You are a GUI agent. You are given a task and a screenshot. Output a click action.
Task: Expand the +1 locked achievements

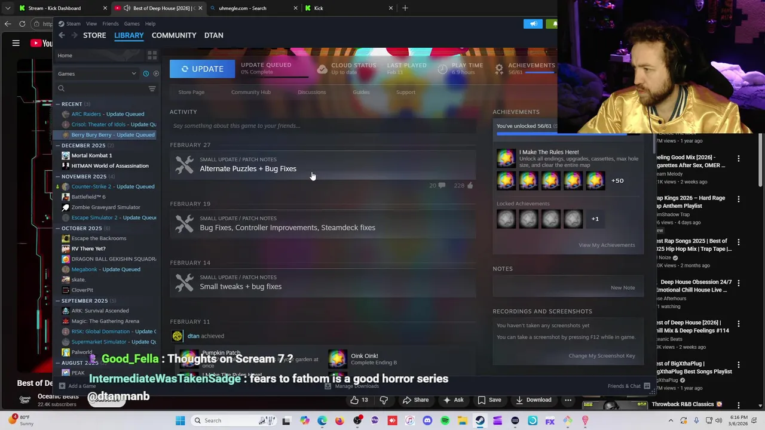(x=595, y=219)
